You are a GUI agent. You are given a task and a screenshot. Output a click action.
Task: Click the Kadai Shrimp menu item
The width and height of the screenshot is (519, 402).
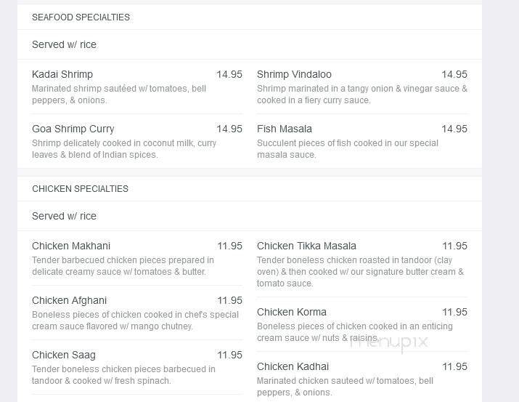(62, 74)
